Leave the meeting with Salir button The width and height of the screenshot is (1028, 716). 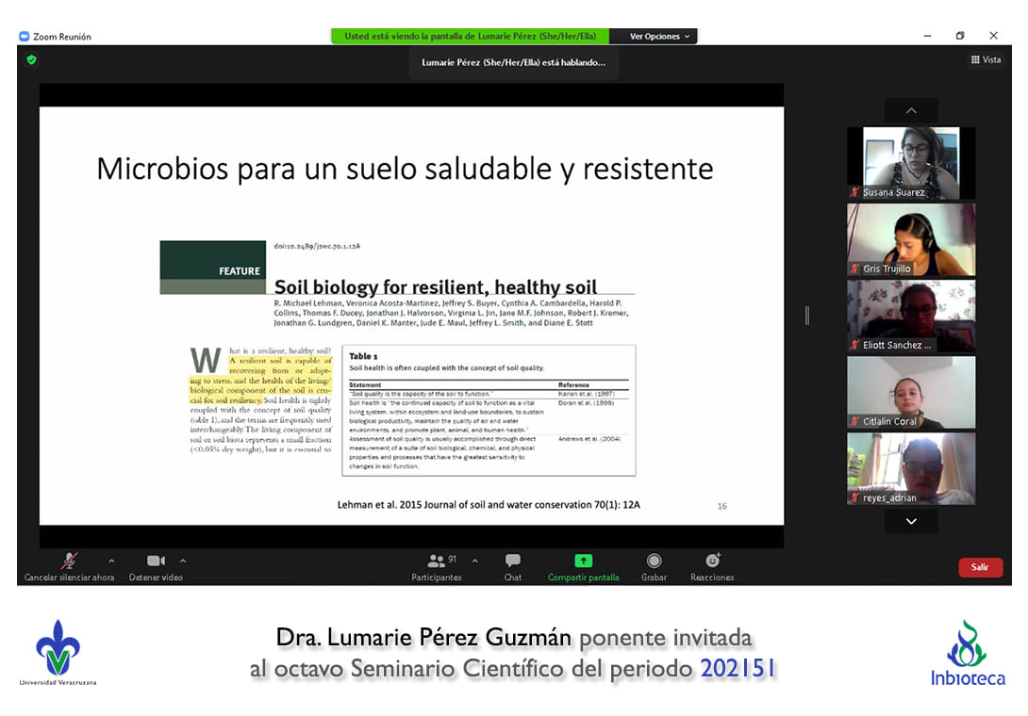(980, 567)
